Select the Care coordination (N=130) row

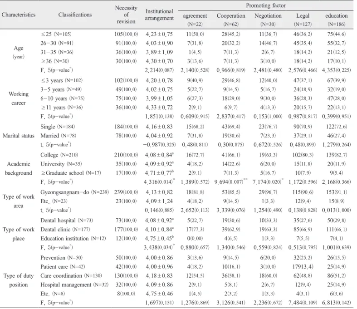coord(178,276)
